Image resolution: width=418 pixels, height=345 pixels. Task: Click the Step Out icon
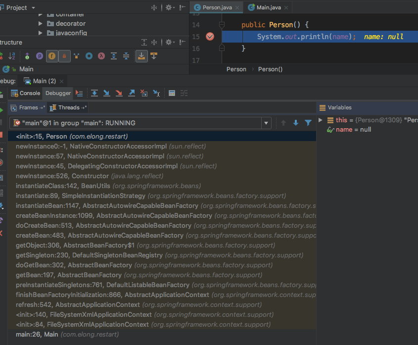click(131, 93)
